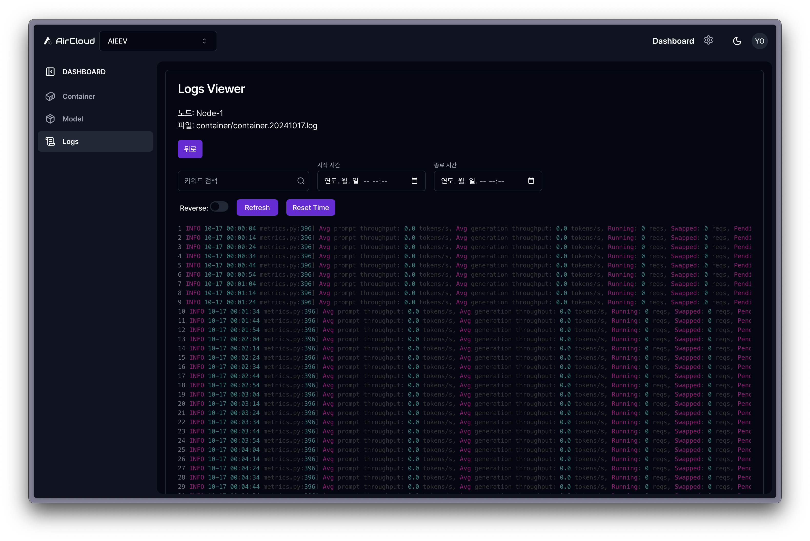Focus the 키워드 검색 search field
The height and width of the screenshot is (541, 810).
[x=243, y=181]
